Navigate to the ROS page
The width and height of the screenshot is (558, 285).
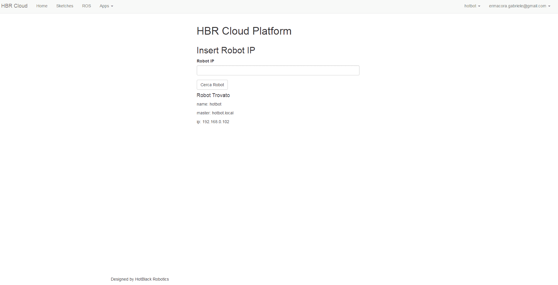(87, 6)
